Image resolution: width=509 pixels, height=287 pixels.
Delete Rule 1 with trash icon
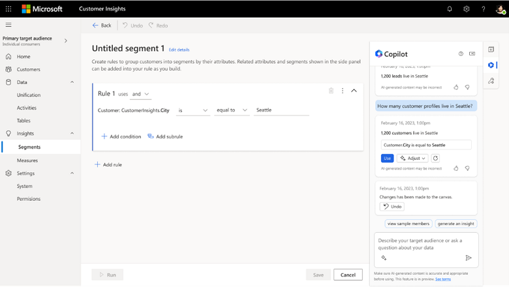(331, 91)
